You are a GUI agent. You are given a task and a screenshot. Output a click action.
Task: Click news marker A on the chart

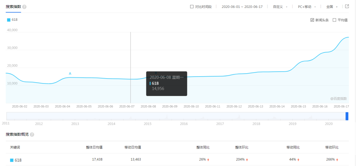click(70, 74)
